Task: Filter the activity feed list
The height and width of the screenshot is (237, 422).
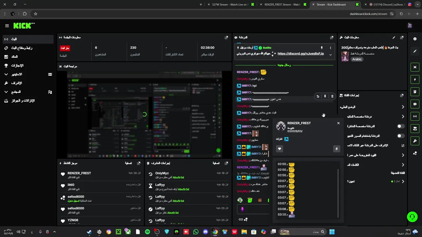Action: (x=128, y=163)
